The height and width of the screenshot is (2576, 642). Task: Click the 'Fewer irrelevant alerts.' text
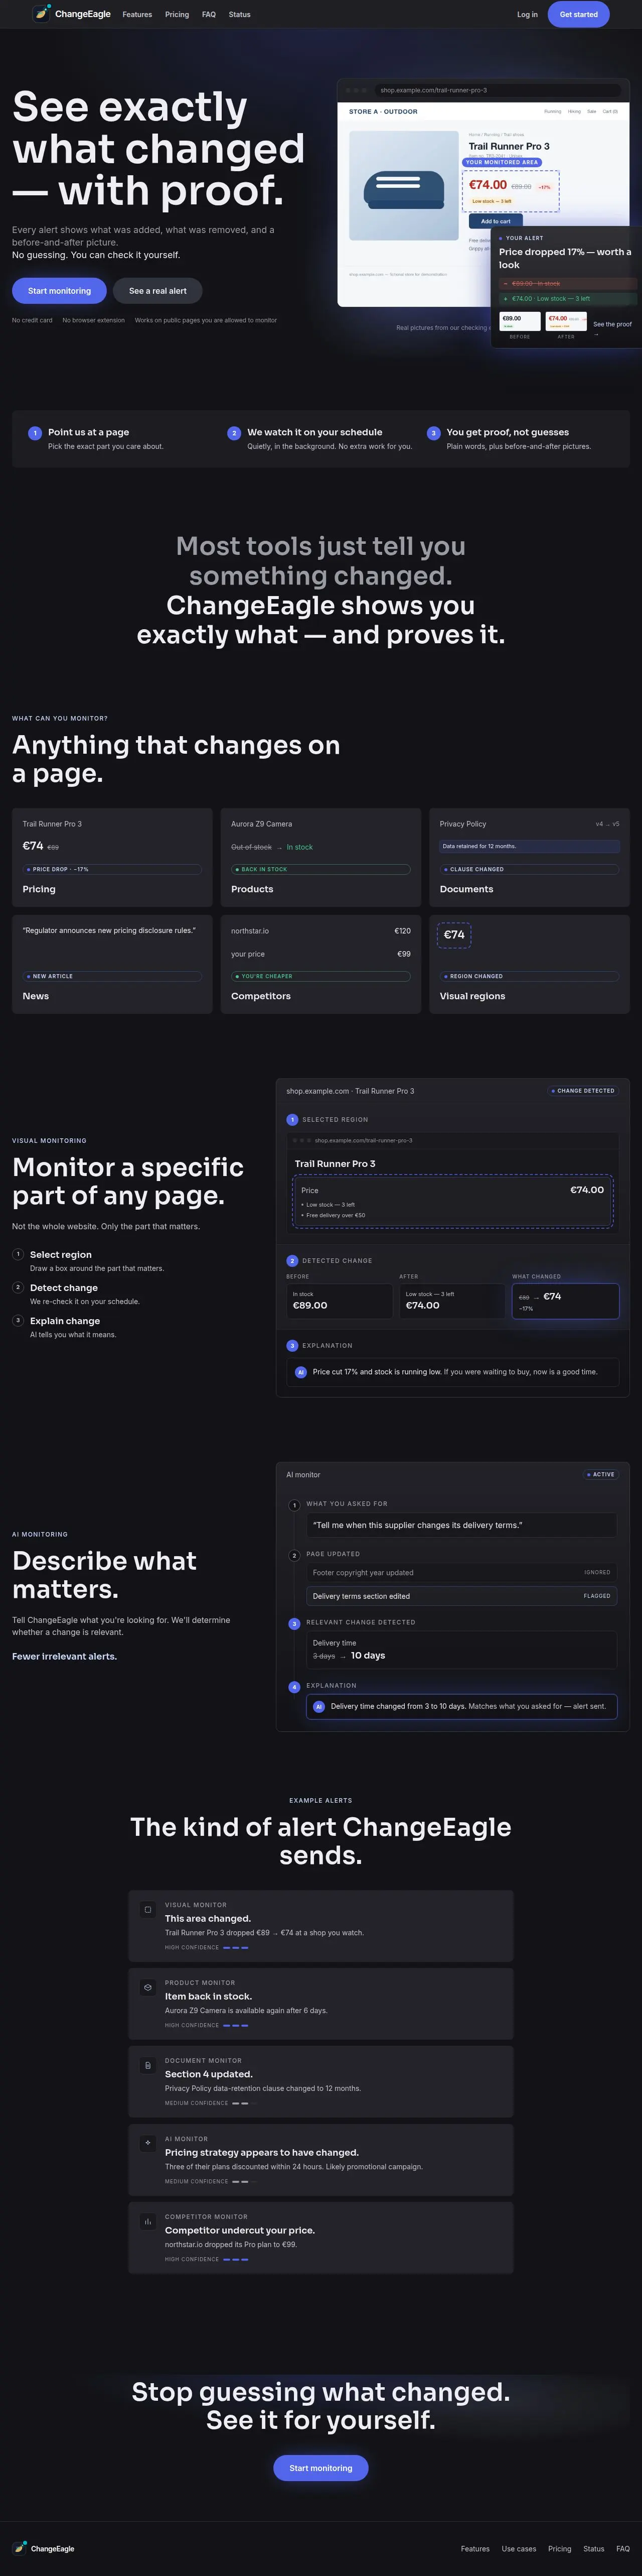[64, 1657]
